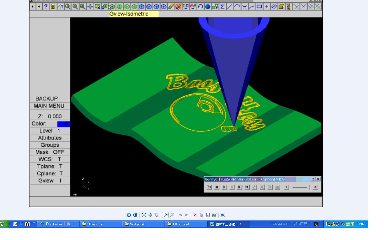This screenshot has width=384, height=240.
Task: Click the blue Color swatch
Action: coord(63,124)
